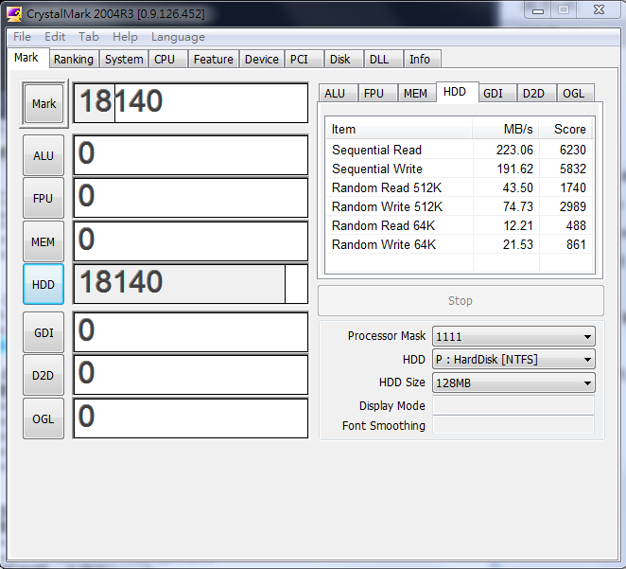Expand the HDD drive selection dropdown
The image size is (626, 569).
coord(513,359)
